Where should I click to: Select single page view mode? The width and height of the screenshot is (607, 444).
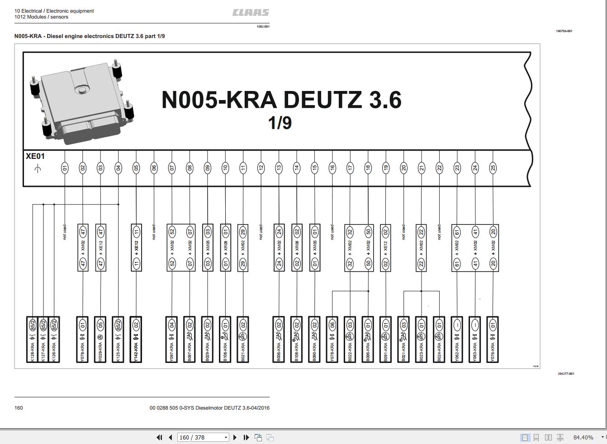[525, 437]
